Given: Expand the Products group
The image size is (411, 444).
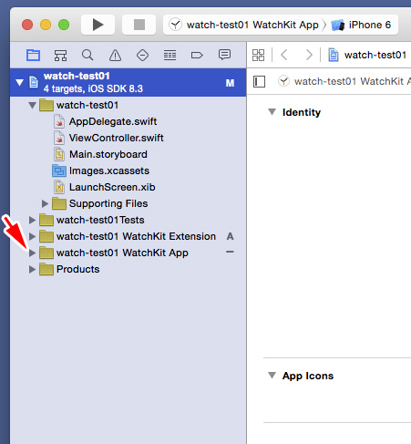Looking at the screenshot, I should pyautogui.click(x=32, y=269).
